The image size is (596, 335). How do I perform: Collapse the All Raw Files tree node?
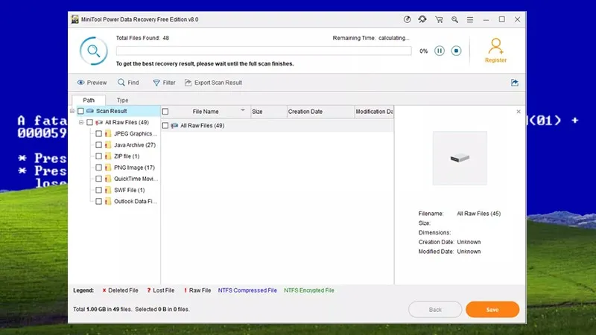click(x=81, y=122)
